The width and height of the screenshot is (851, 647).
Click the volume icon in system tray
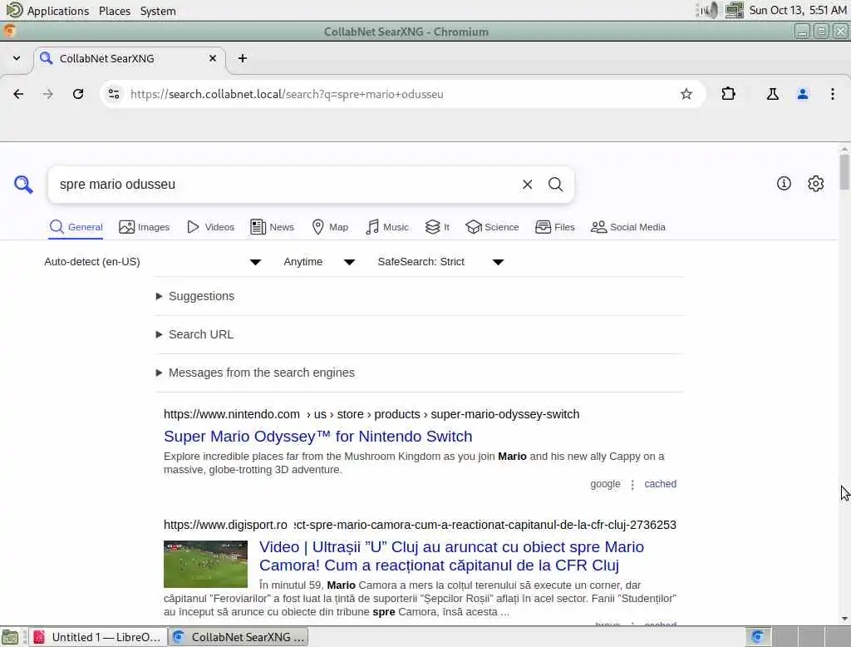(708, 10)
